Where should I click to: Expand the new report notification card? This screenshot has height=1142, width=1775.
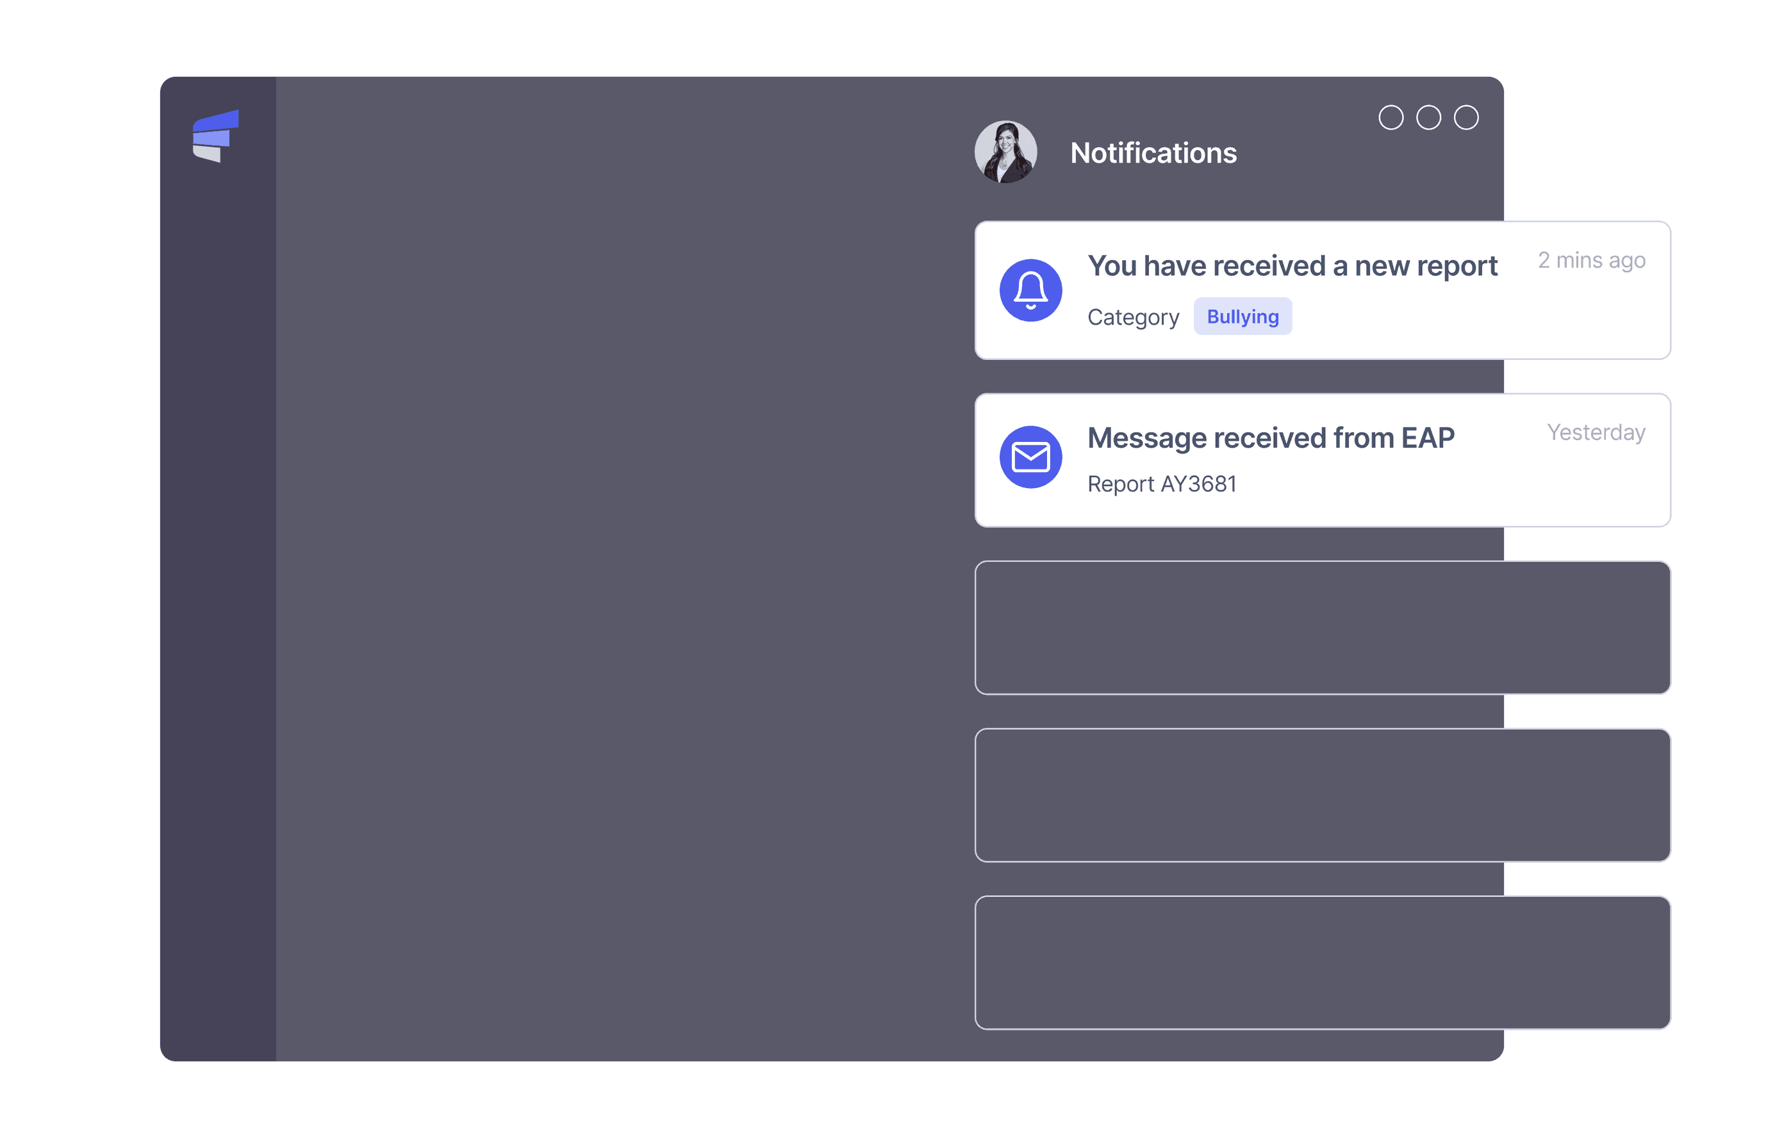tap(1321, 291)
